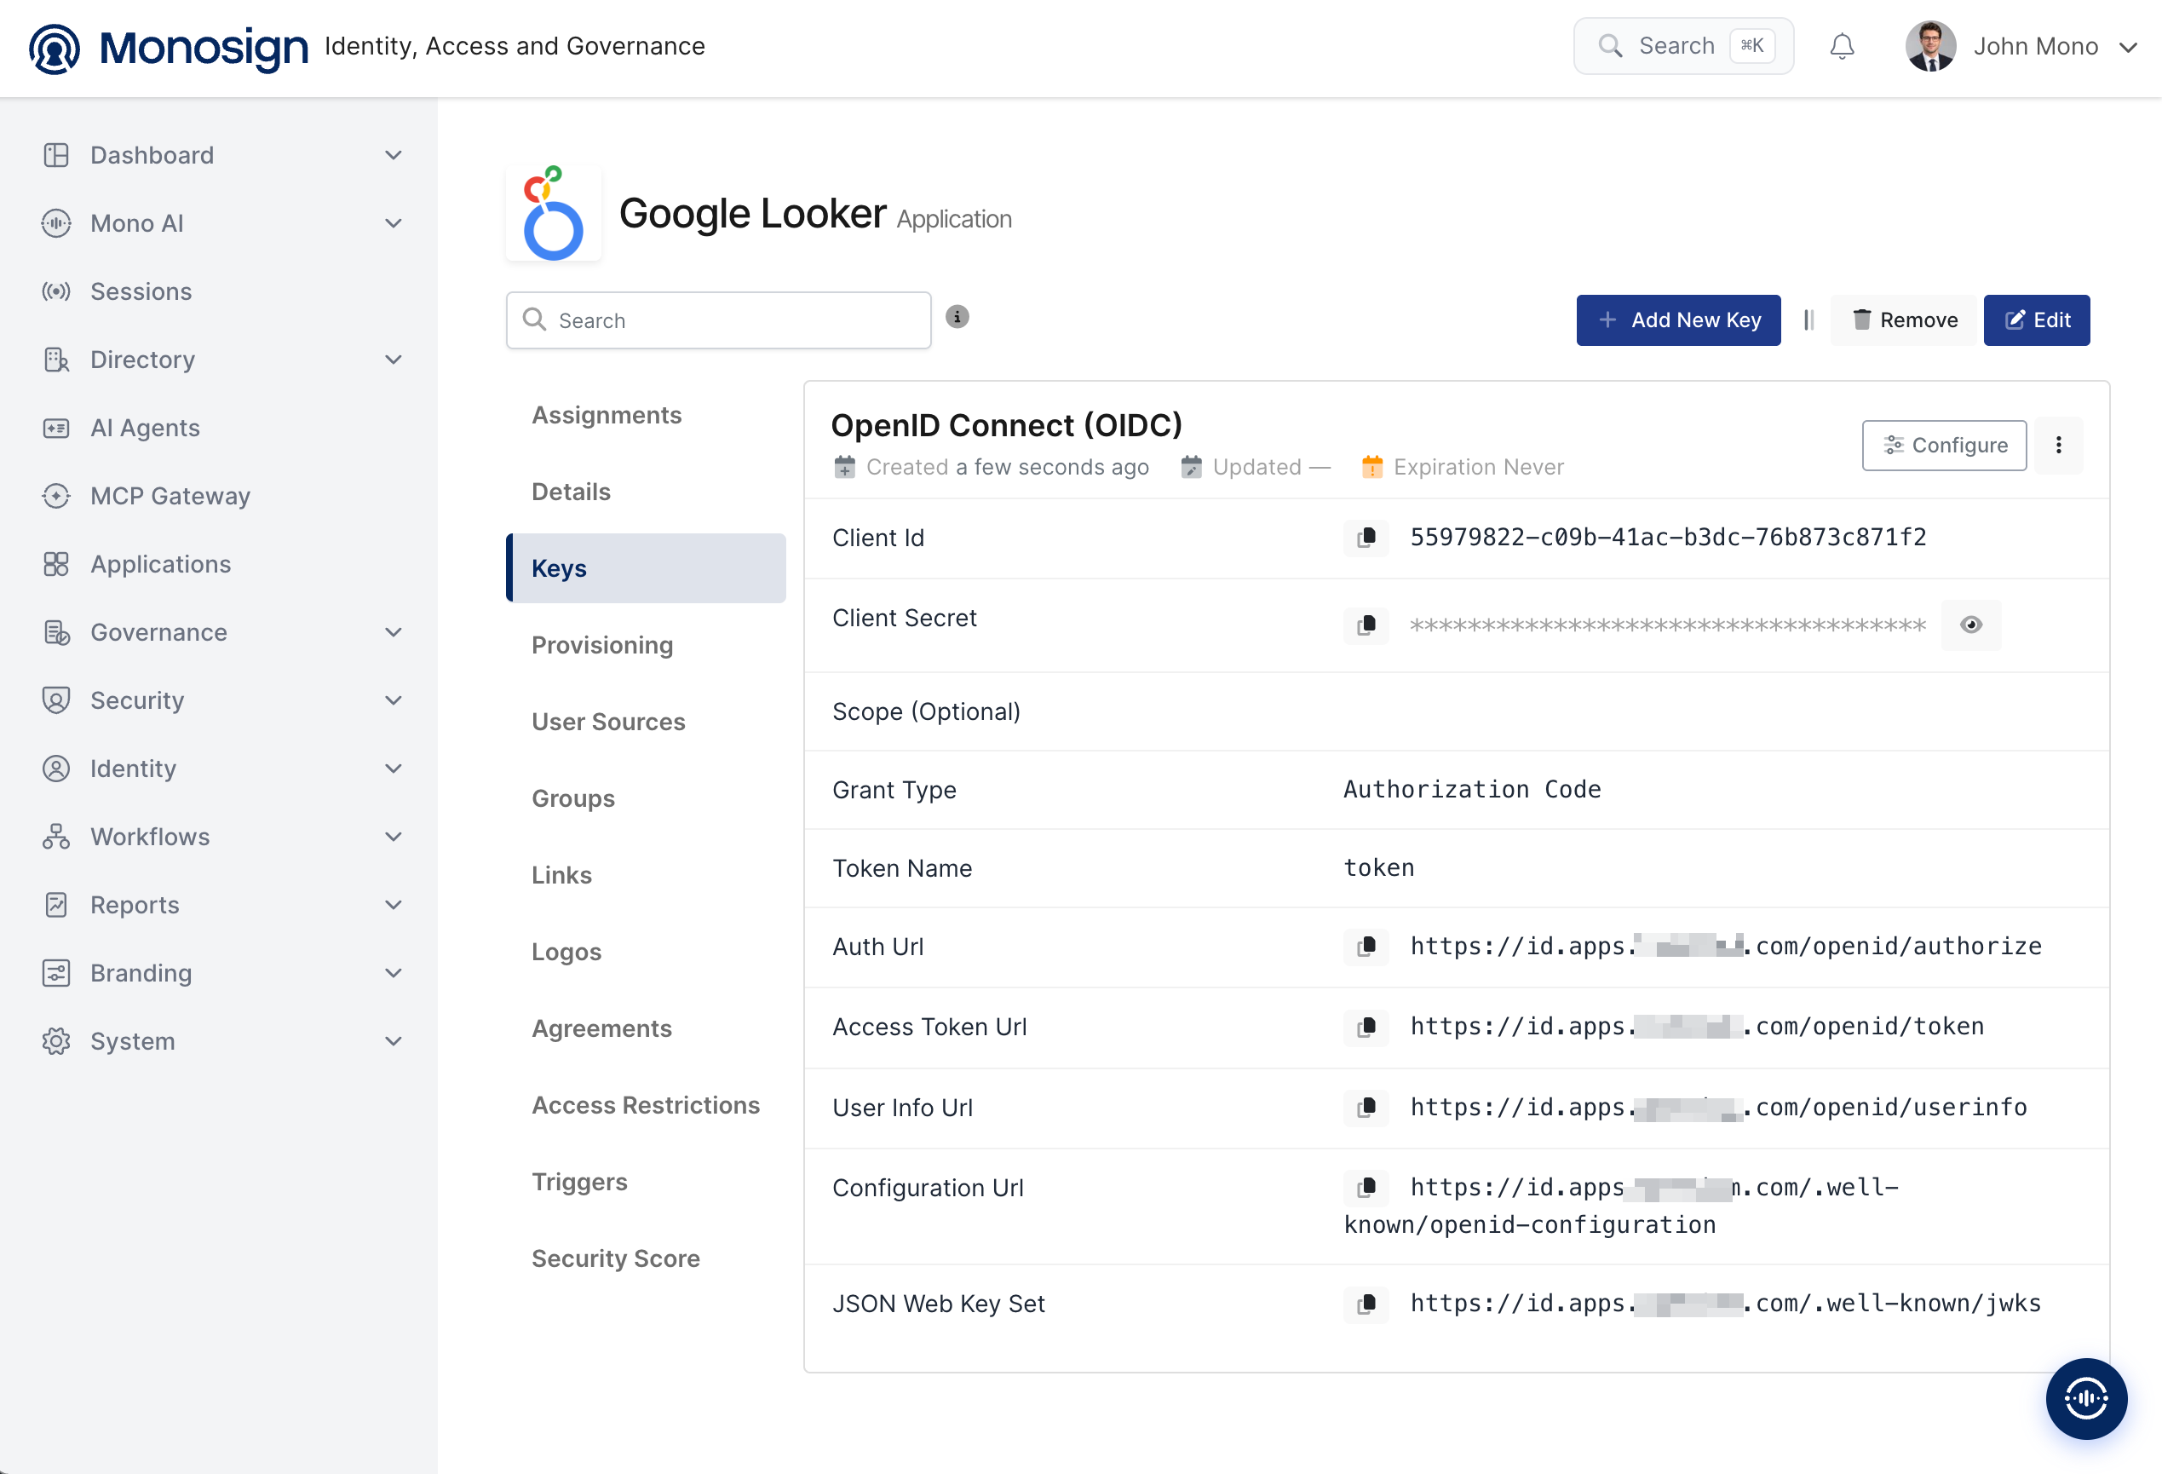The image size is (2162, 1474).
Task: Copy the Access Token Url
Action: point(1366,1027)
